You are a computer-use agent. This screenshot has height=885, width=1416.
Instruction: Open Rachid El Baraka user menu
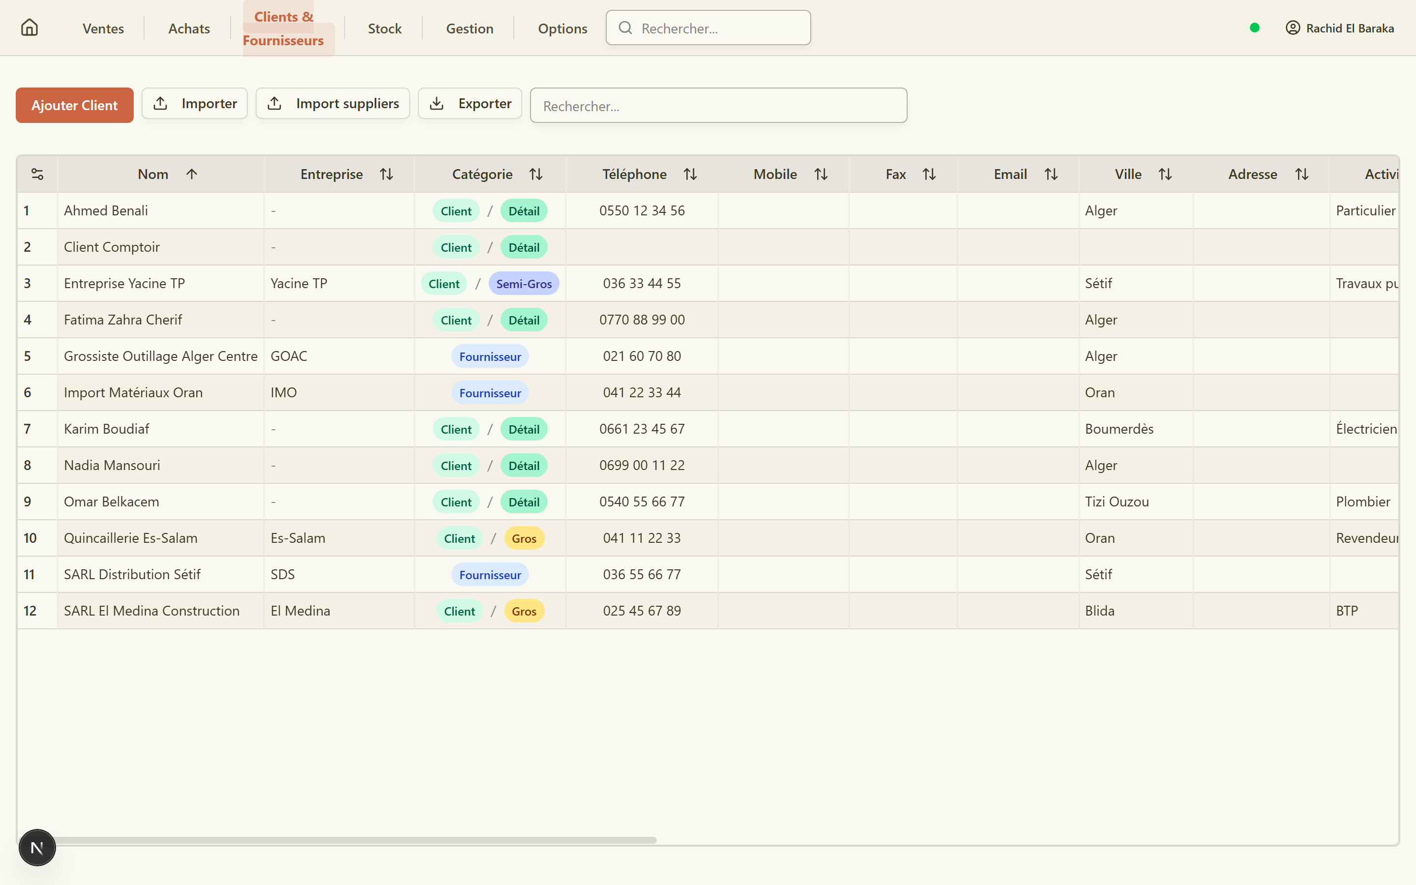1340,28
